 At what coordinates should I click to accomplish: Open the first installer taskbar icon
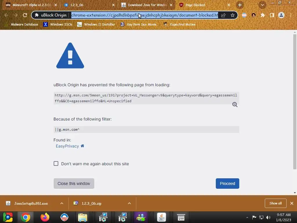click(x=104, y=217)
